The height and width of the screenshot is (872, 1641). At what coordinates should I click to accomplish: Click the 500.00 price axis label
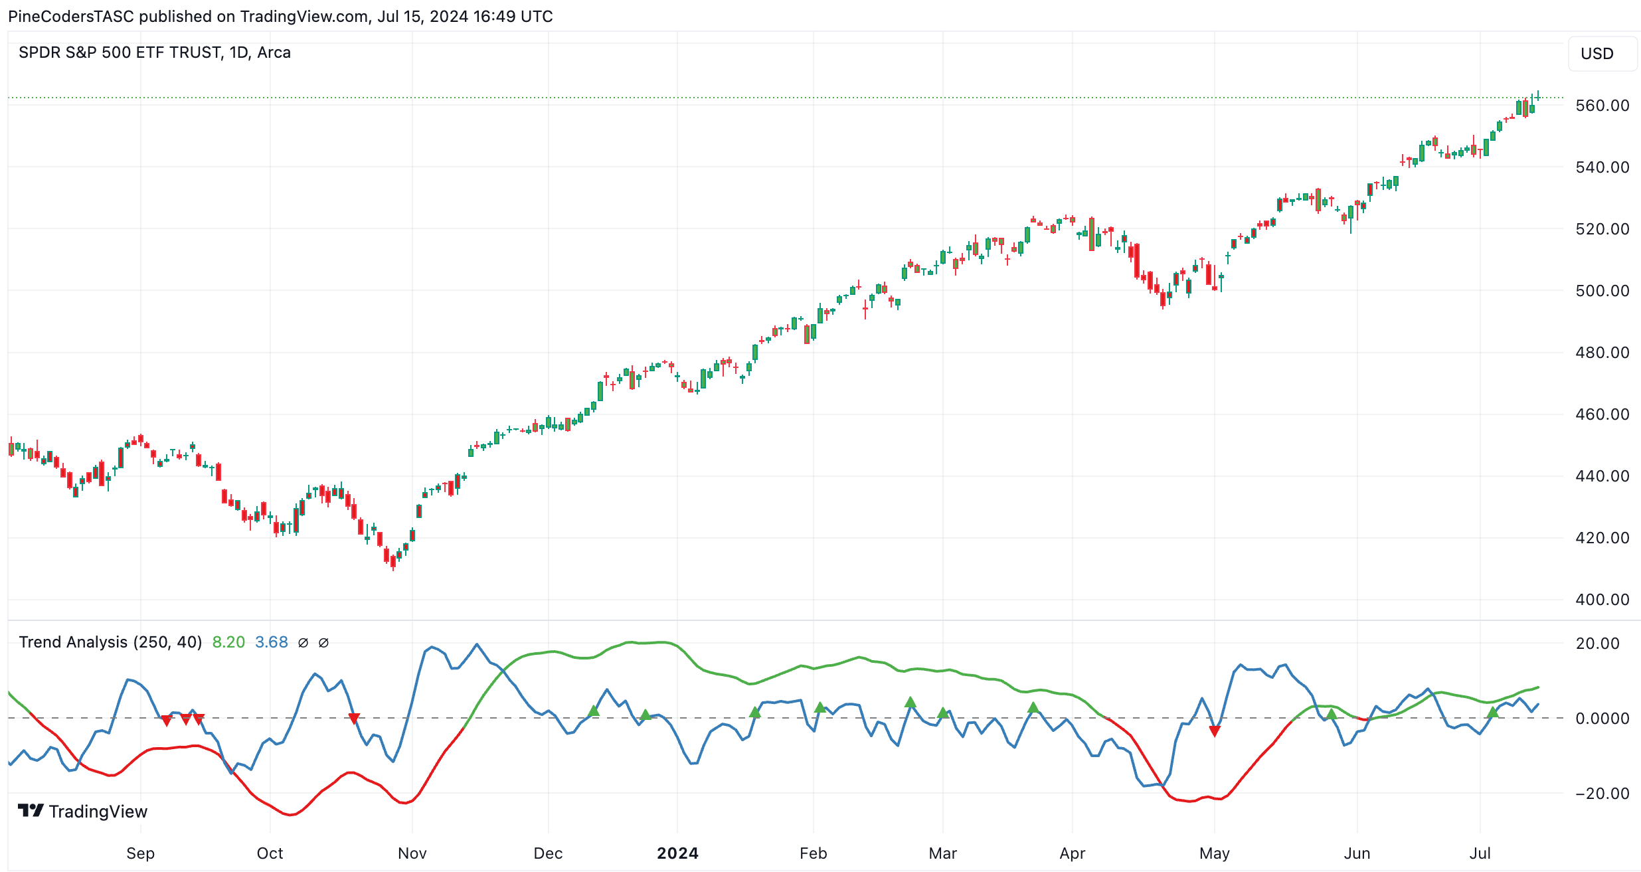point(1602,291)
